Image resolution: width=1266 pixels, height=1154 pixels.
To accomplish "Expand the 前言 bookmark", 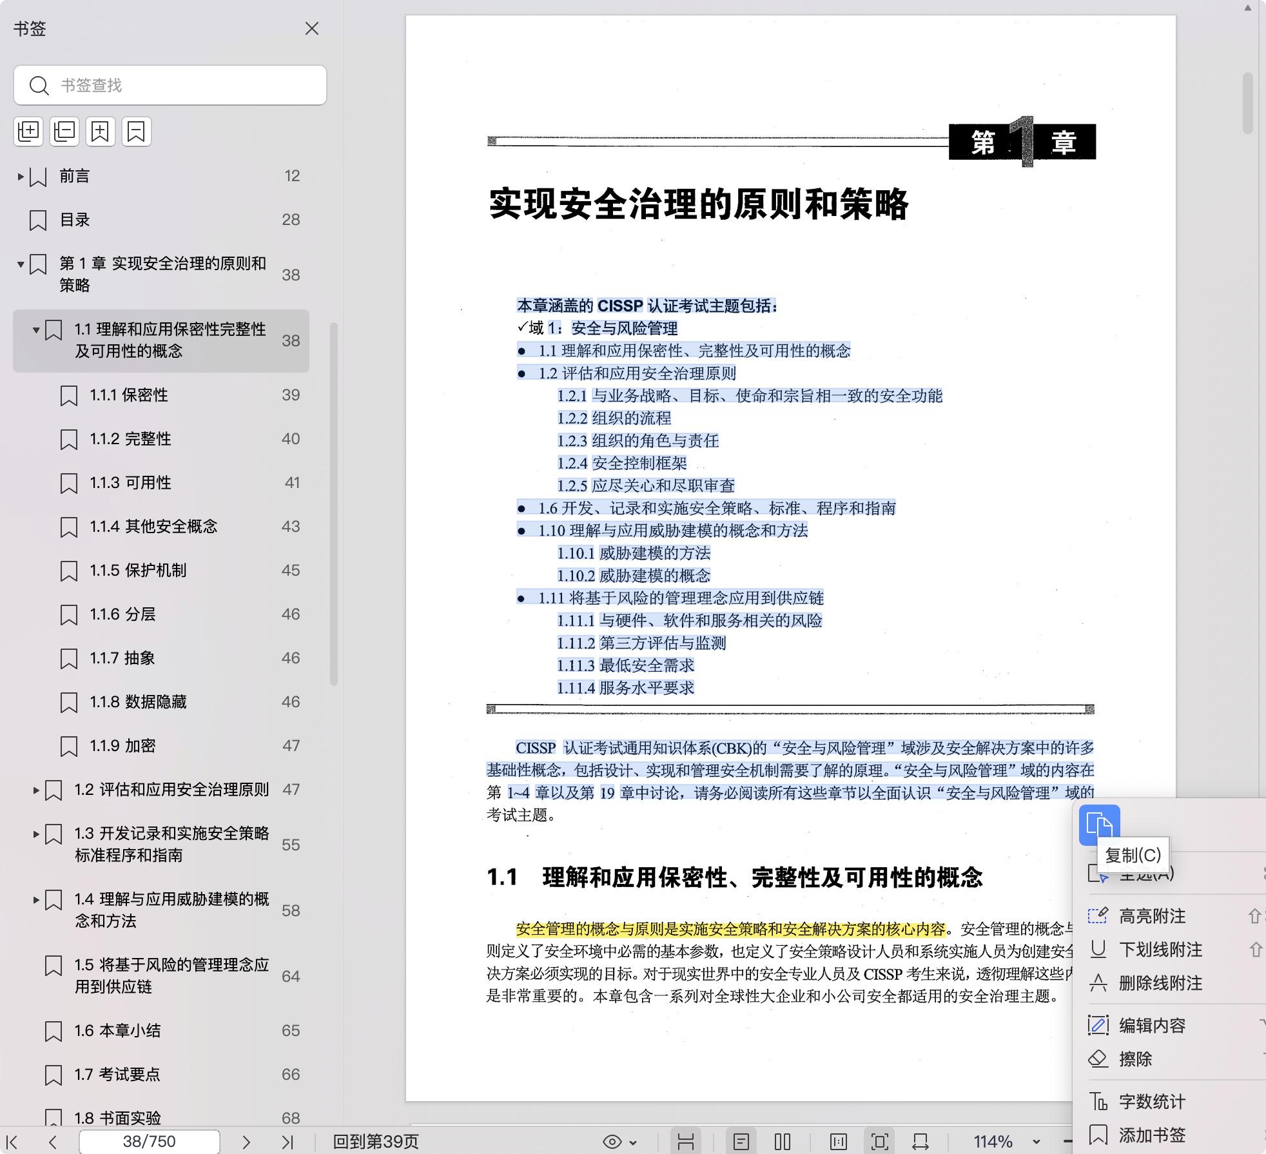I will [x=21, y=176].
